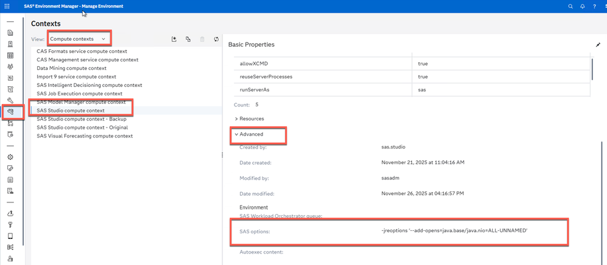Select Import 9 service compute context

[126, 77]
